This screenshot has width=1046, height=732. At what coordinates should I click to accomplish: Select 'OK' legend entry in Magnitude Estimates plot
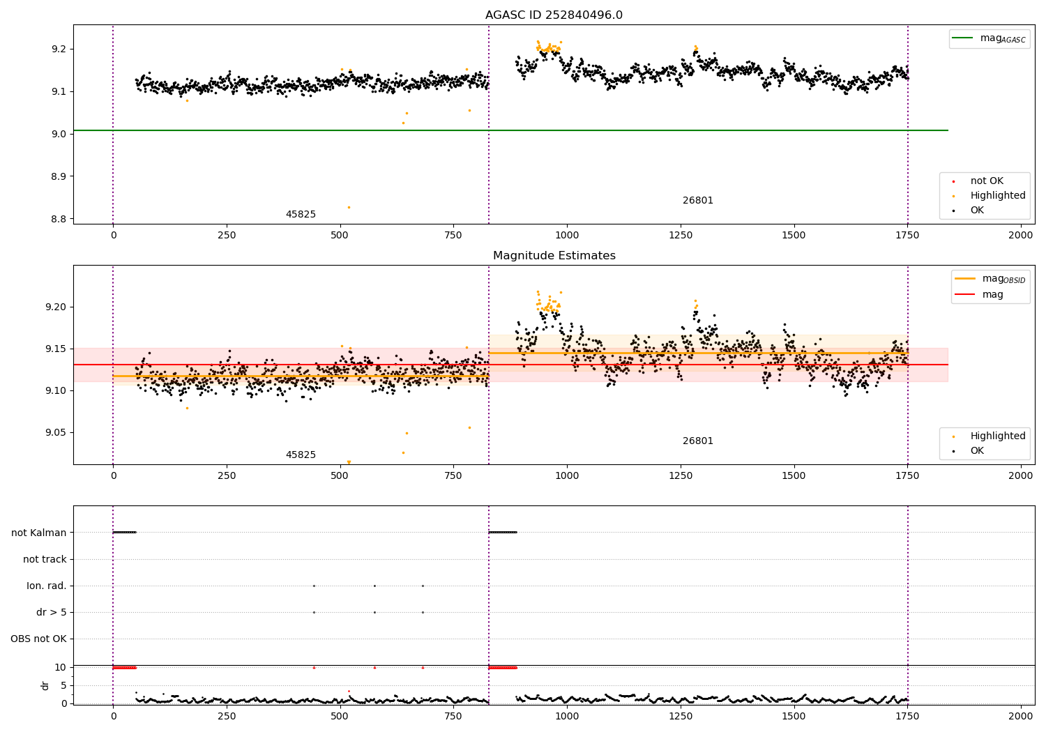click(977, 451)
